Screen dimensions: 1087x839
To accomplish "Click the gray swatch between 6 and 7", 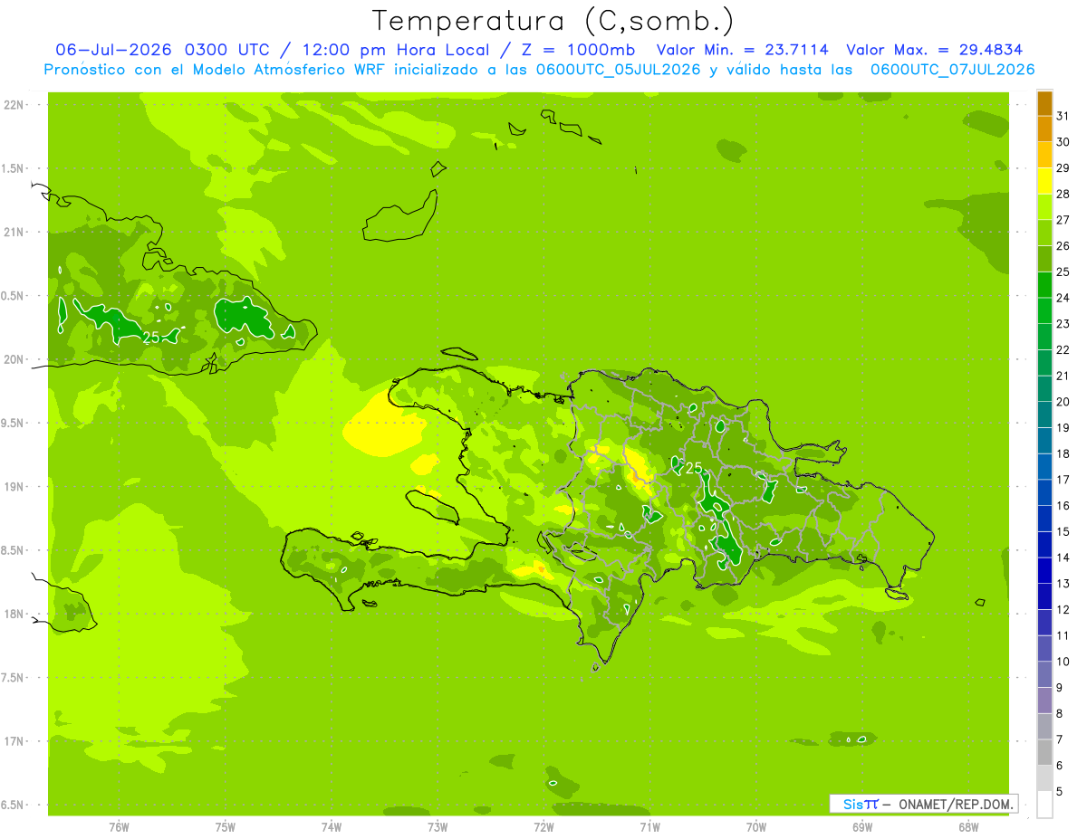I will 1044,752.
